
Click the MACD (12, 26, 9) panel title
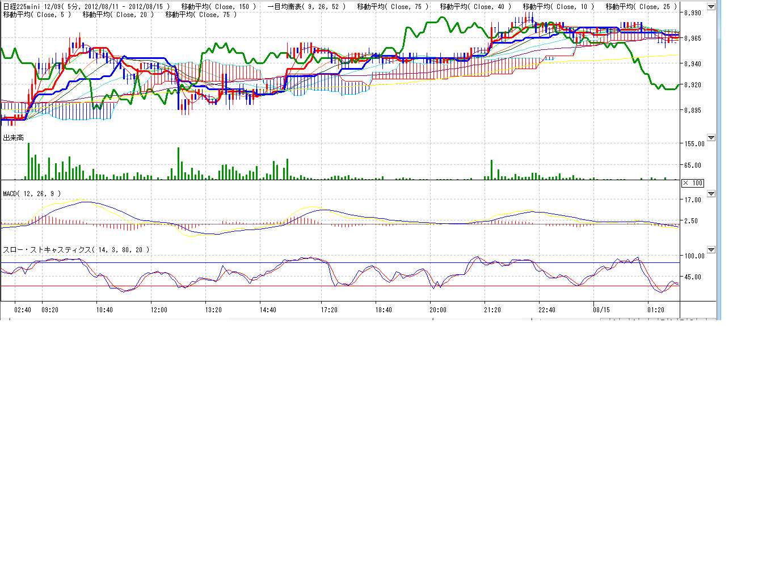[32, 194]
